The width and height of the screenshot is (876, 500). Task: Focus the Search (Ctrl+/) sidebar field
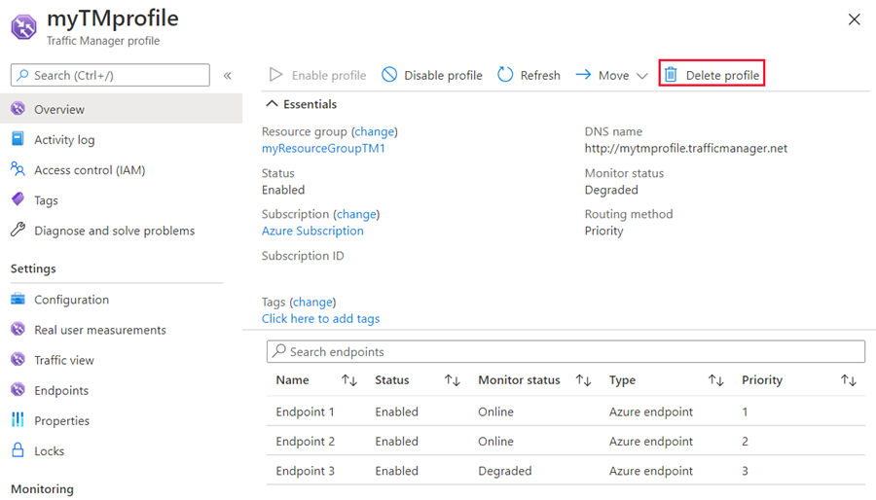click(x=110, y=75)
